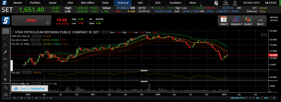Expand the left side panel handle
The height and width of the screenshot is (102, 281).
[12, 66]
